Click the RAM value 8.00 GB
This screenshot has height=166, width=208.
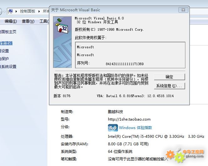128,144
